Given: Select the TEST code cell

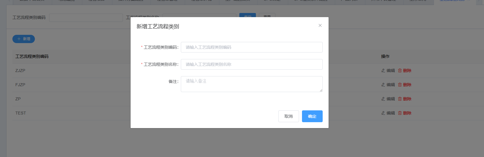Looking at the screenshot, I should (x=21, y=113).
